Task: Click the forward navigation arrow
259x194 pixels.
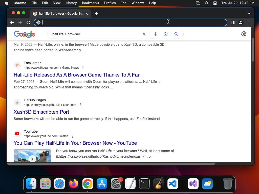Action: point(20,22)
